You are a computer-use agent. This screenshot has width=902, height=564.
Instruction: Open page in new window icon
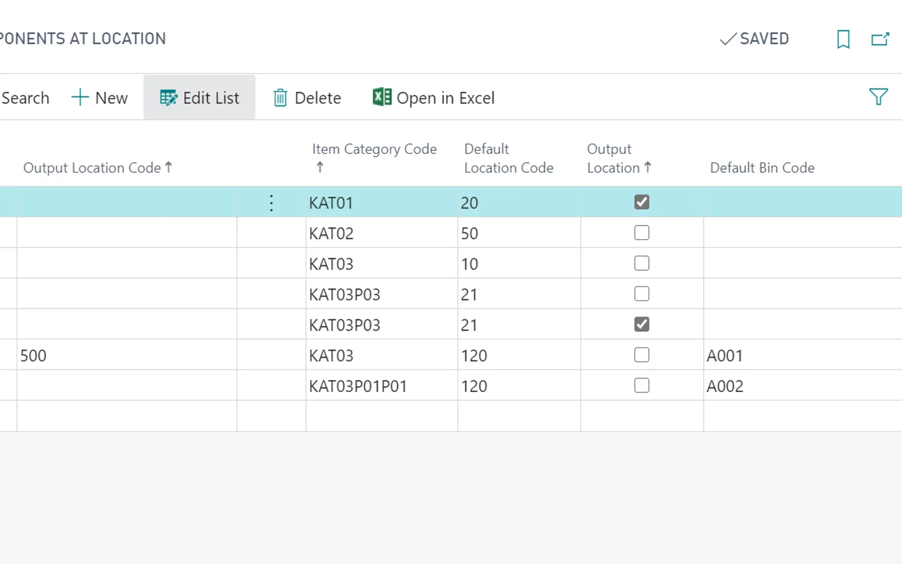880,39
